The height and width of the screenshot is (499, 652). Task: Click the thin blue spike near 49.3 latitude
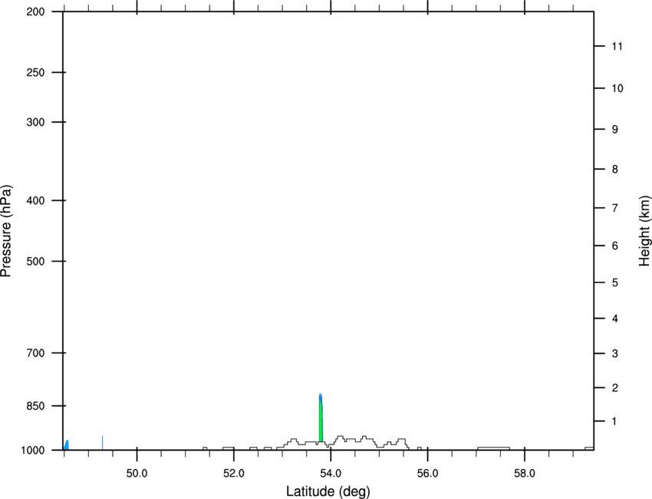pyautogui.click(x=102, y=442)
